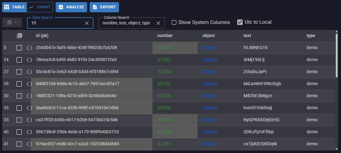Screen dimensions: 341x153
Task: Open JSON braces icon for row 29
Action: (x=29, y=84)
